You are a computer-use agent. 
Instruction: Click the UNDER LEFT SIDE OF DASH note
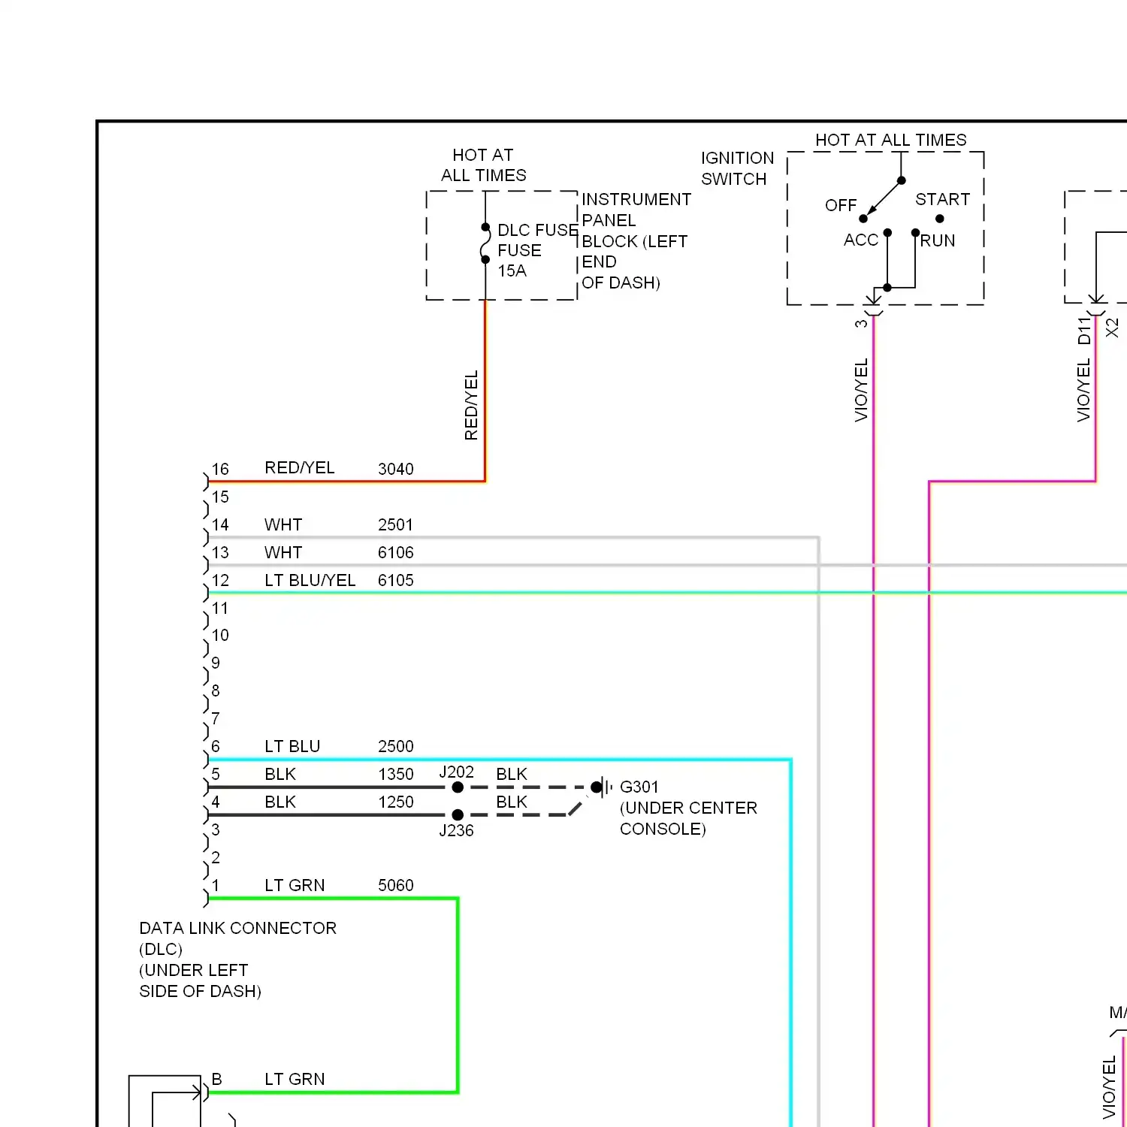point(200,980)
